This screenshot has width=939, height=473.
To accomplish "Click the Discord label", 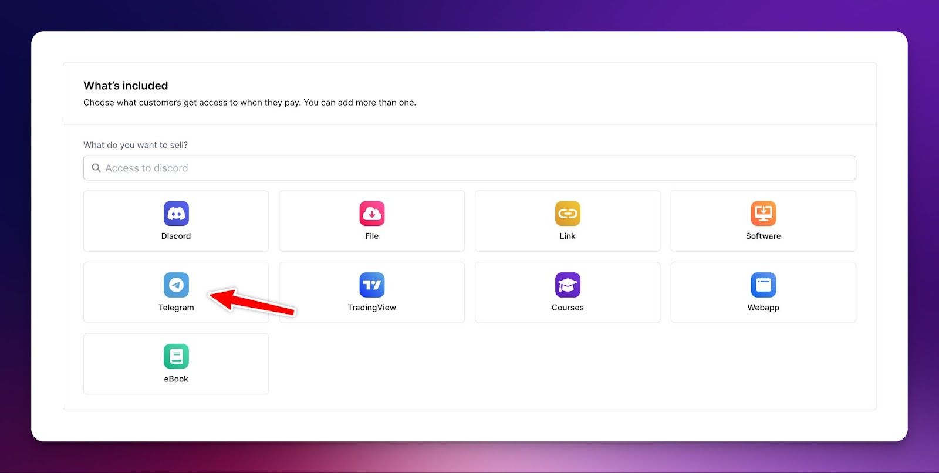I will point(176,236).
